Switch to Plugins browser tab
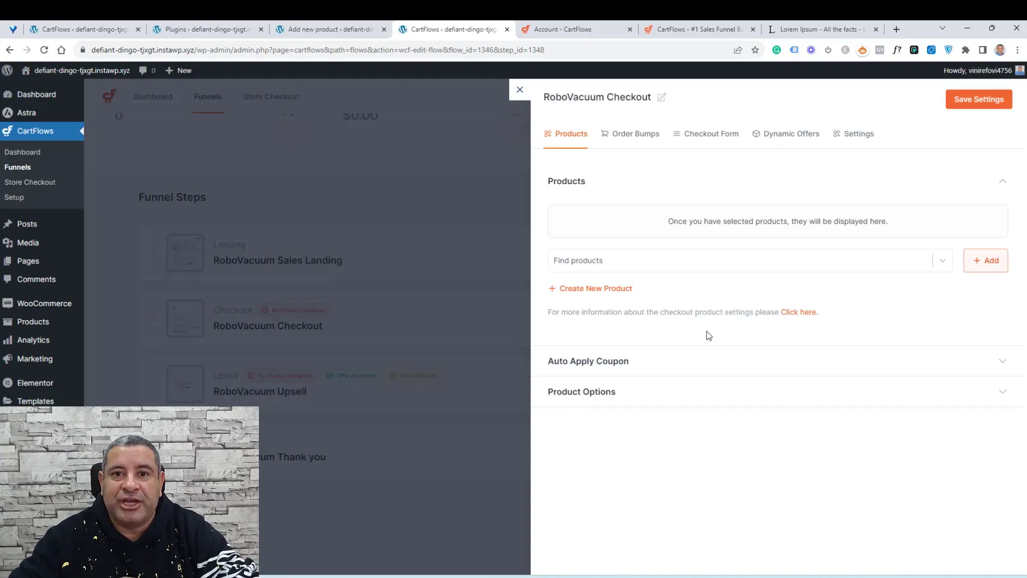The height and width of the screenshot is (578, 1027). [208, 29]
